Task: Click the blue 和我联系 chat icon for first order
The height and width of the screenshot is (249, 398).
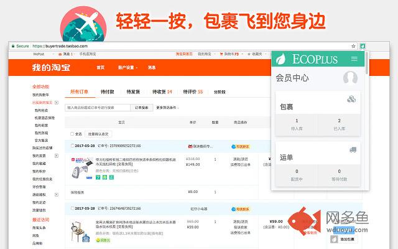Action: (x=233, y=147)
